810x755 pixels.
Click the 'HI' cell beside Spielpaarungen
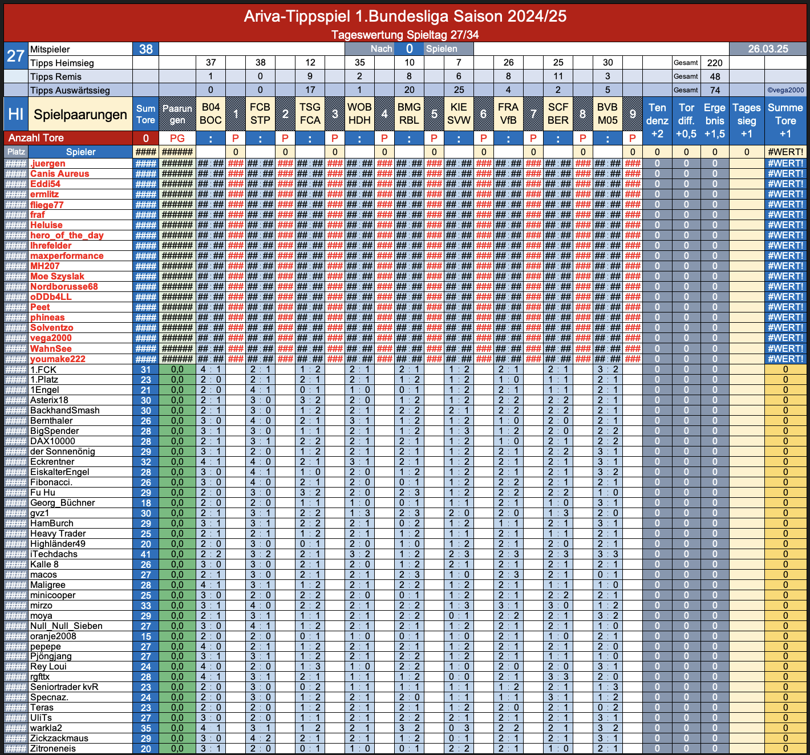(x=16, y=114)
